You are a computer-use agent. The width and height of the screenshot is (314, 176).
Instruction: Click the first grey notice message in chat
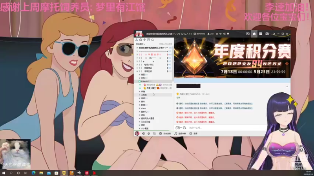(214, 104)
